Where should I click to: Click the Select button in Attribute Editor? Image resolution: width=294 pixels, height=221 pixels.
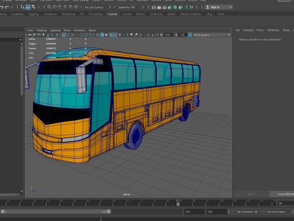(x=251, y=194)
